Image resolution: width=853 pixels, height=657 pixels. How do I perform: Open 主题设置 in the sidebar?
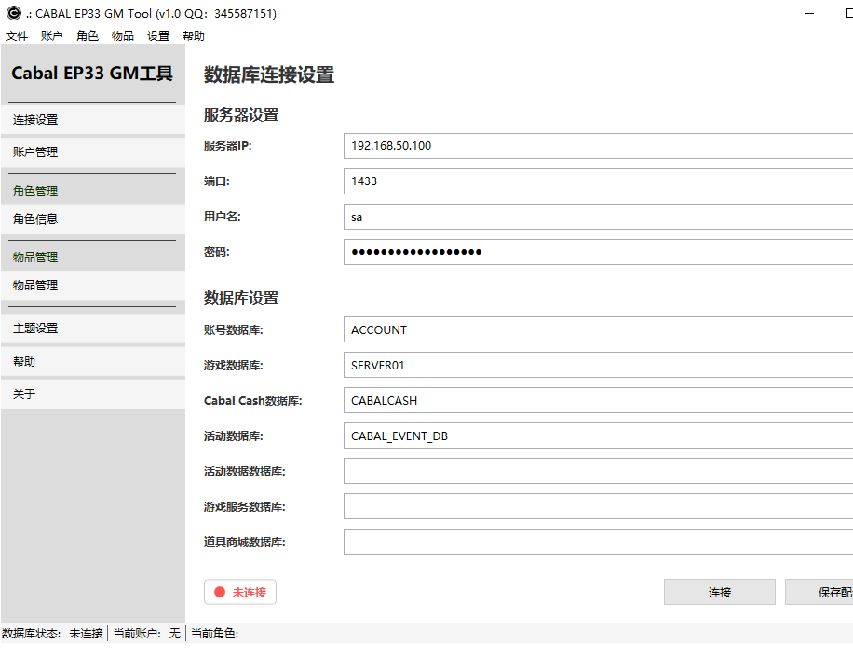point(93,328)
